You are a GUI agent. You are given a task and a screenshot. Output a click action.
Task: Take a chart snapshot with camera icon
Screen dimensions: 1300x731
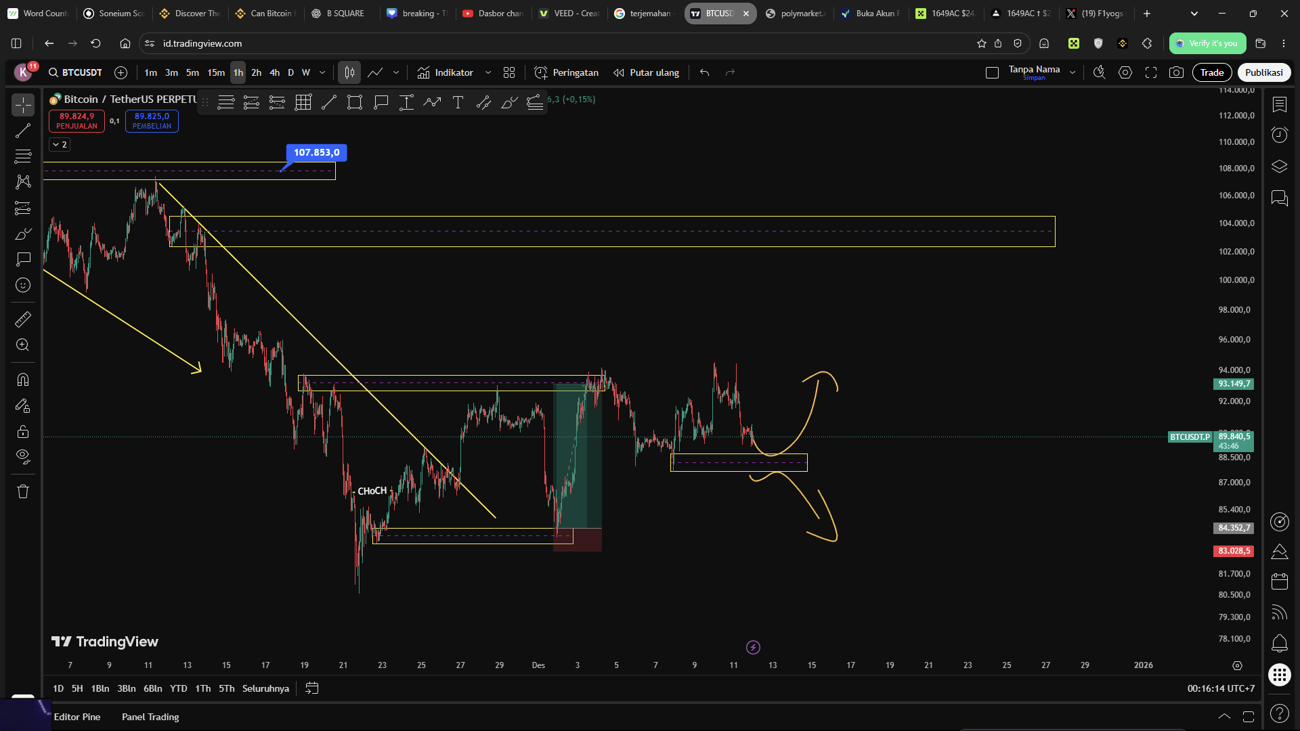click(1177, 72)
